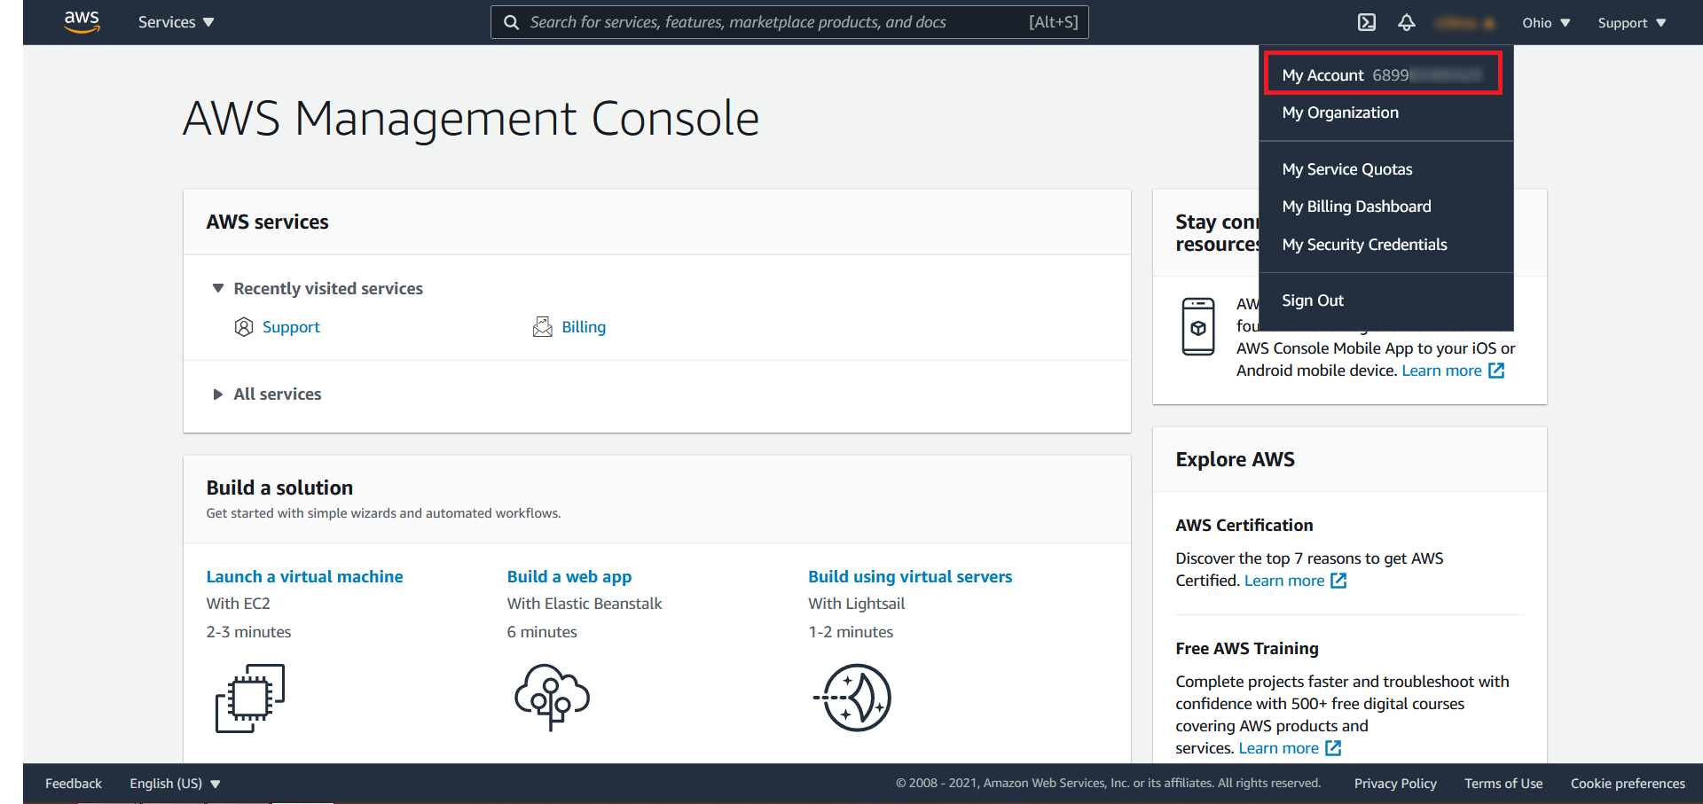Click the 'With Lightsail' text

coord(857,604)
